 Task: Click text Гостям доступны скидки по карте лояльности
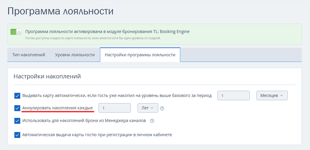click(x=93, y=38)
